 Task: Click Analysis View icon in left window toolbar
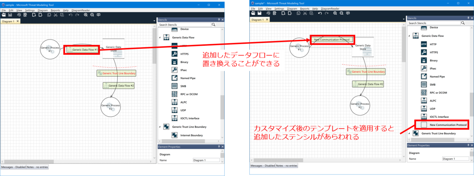tap(25, 15)
